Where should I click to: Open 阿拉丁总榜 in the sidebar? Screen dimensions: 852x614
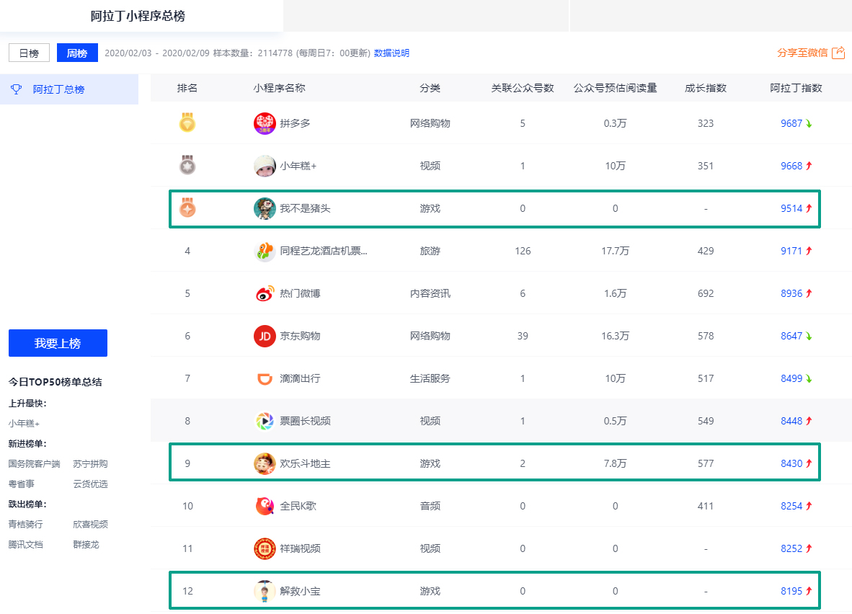58,89
